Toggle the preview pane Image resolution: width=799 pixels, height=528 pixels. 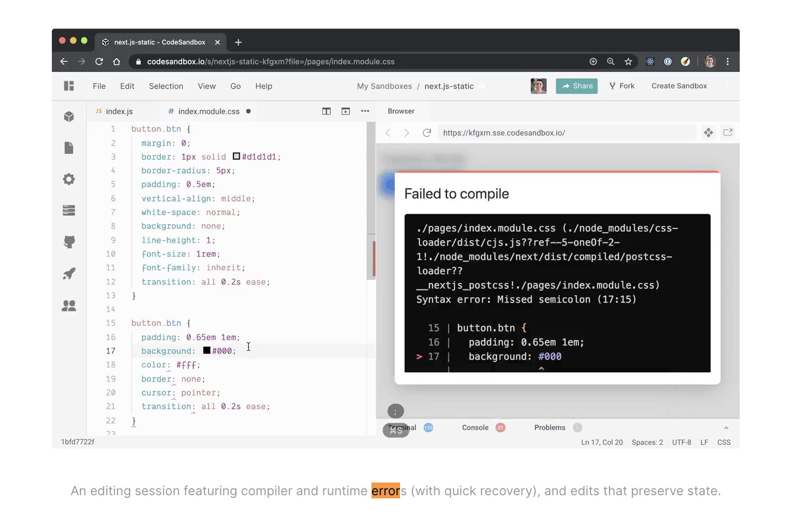(x=346, y=111)
